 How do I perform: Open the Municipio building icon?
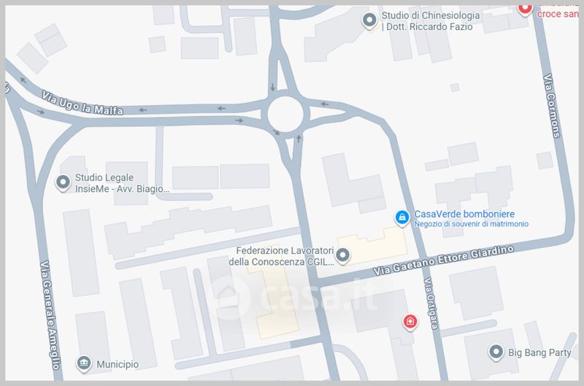click(x=84, y=363)
